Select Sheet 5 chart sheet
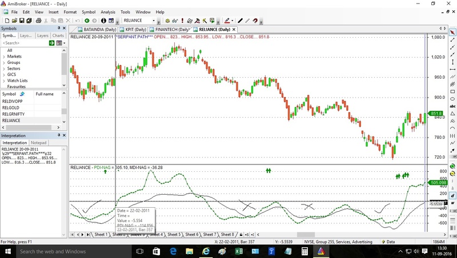 174,235
